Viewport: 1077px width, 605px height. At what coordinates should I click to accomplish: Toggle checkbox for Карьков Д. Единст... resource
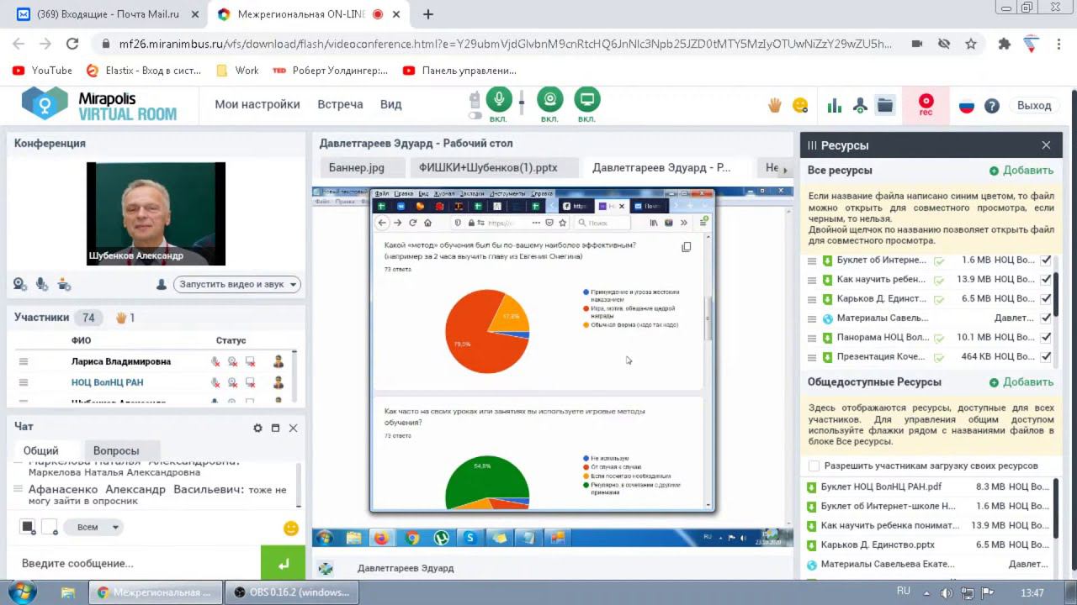[x=1046, y=299]
